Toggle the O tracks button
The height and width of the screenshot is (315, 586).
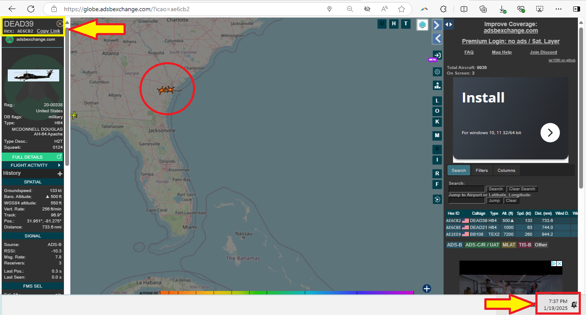(437, 111)
